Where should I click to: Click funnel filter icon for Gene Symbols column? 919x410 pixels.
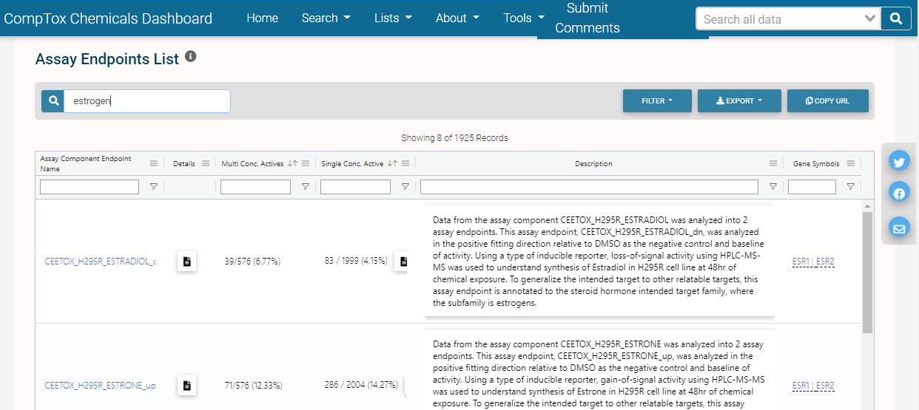tap(851, 187)
